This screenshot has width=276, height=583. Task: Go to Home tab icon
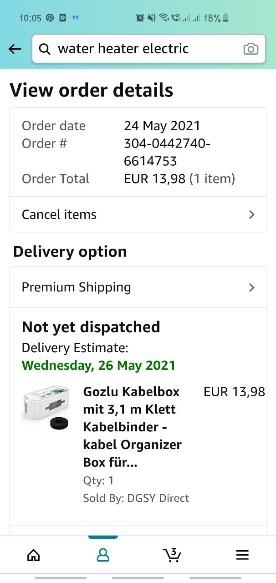33,554
